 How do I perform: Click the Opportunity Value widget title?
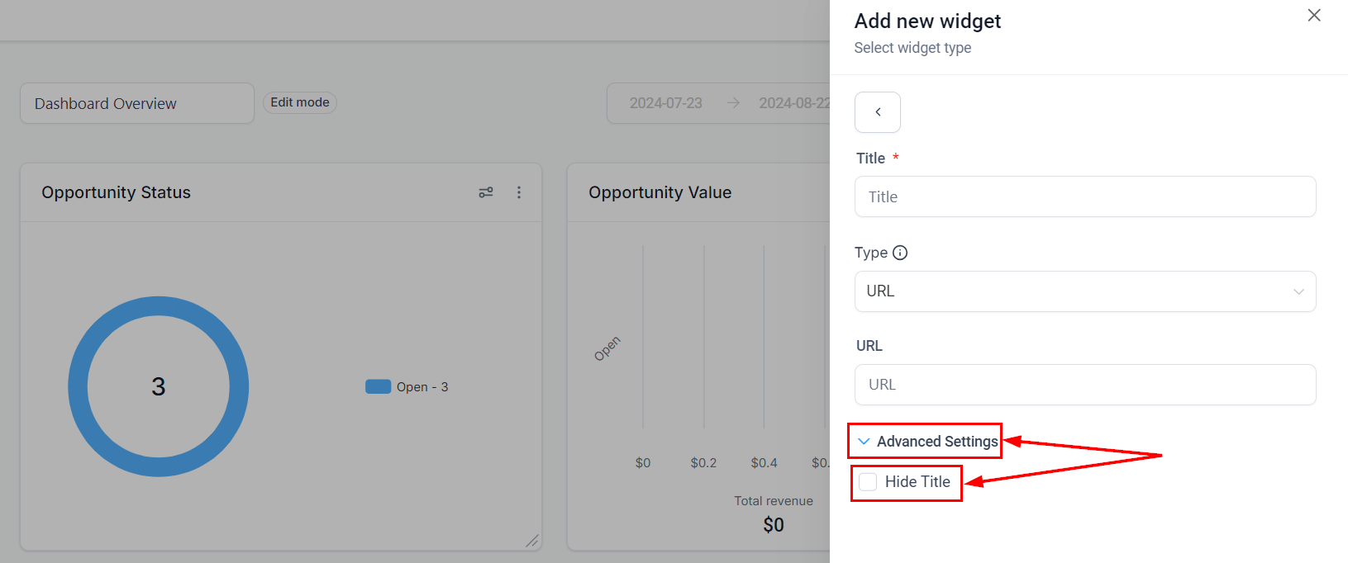(x=660, y=192)
